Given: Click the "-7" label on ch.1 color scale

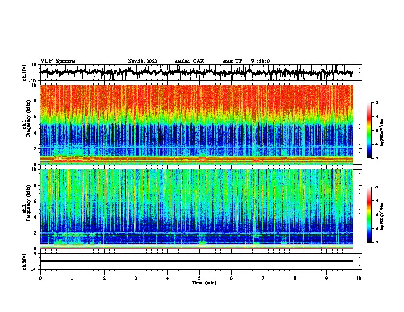Looking at the screenshot, I should pyautogui.click(x=376, y=158).
